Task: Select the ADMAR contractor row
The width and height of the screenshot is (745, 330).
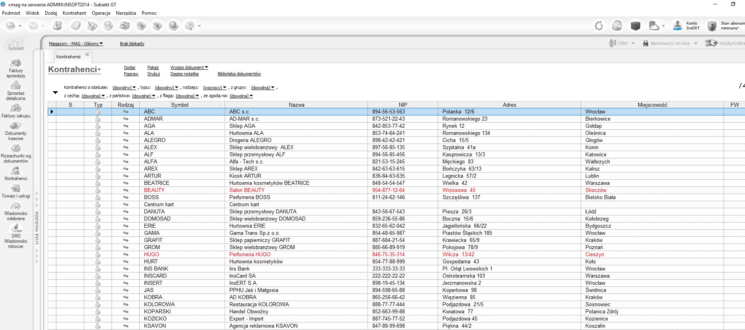Action: [x=396, y=119]
